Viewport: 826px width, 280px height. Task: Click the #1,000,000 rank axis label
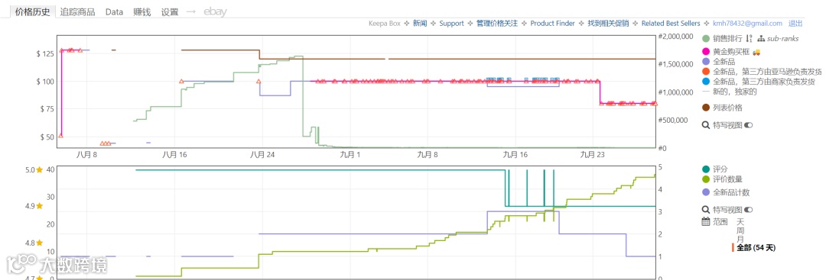pos(676,92)
